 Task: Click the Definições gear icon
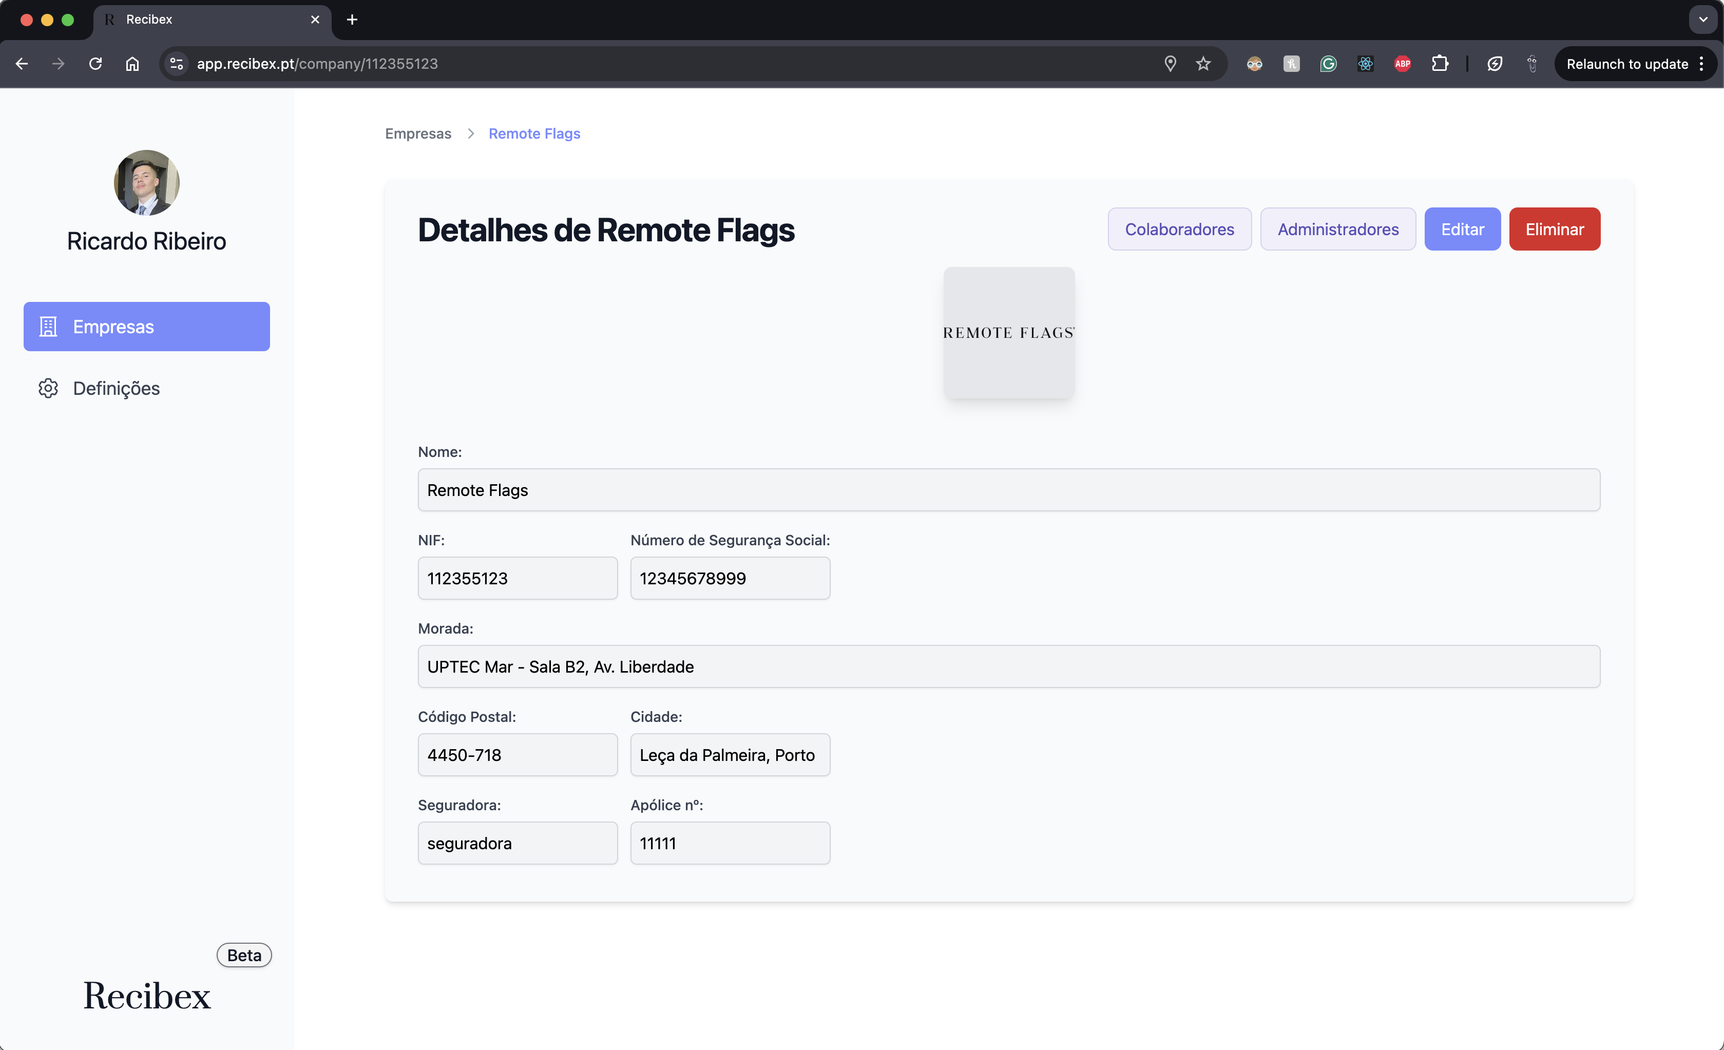tap(48, 388)
